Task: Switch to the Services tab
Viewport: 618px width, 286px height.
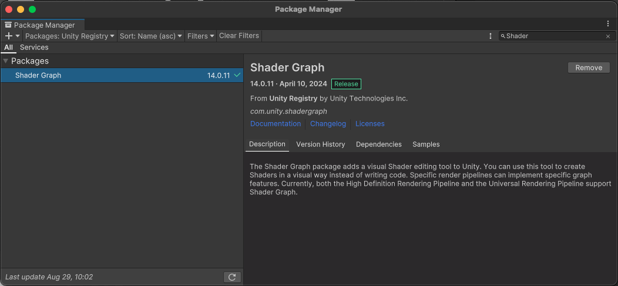Action: [34, 47]
